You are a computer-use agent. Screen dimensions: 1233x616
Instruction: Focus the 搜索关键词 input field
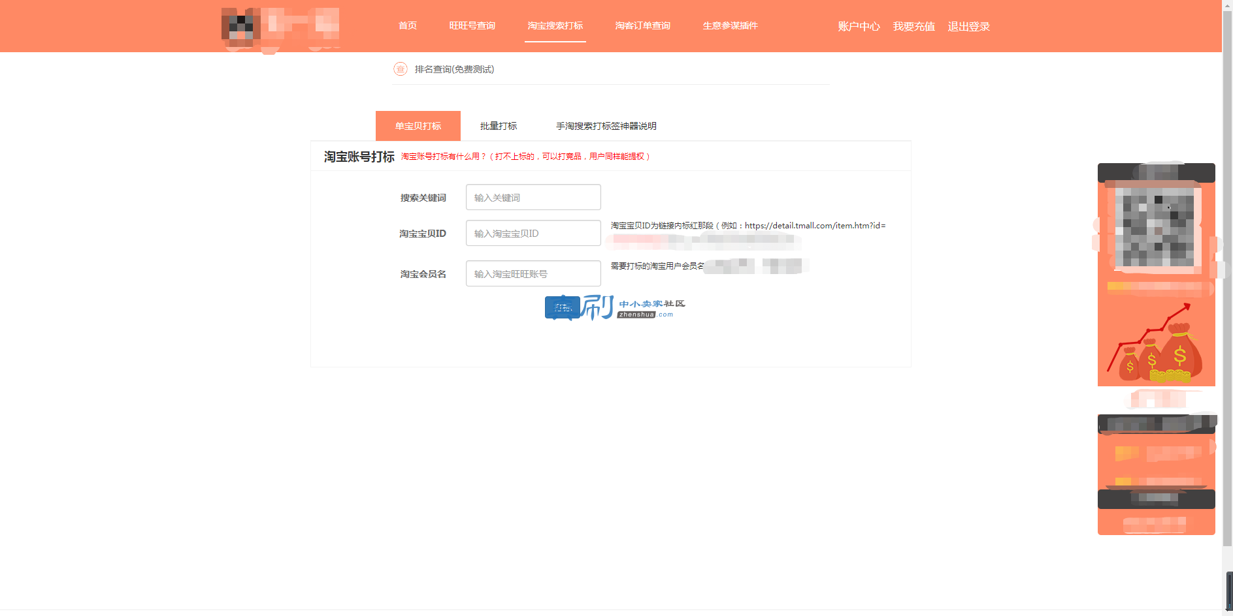[x=533, y=197]
